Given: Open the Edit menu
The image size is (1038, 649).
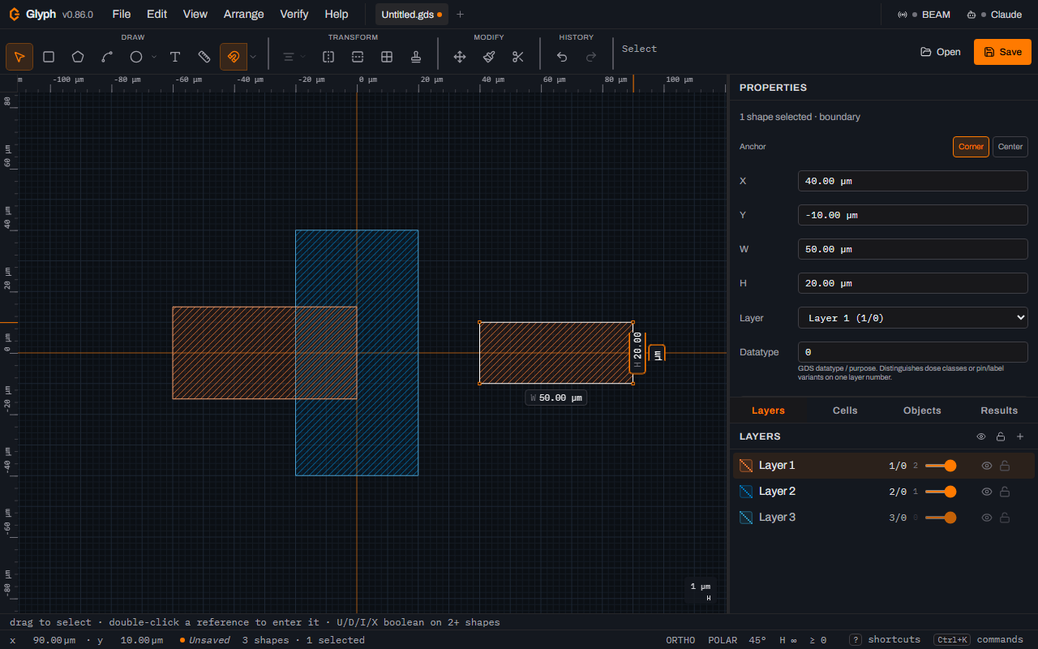Looking at the screenshot, I should (x=157, y=15).
